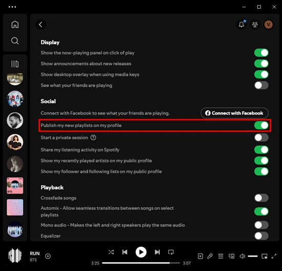Viewport: 282px width, 271px height.
Task: Open the sepia portrait artist thumbnail
Action: pyautogui.click(x=15, y=164)
